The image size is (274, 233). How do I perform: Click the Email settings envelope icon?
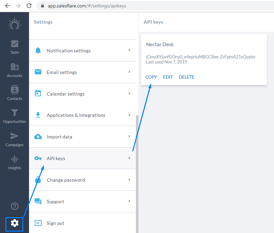point(38,72)
